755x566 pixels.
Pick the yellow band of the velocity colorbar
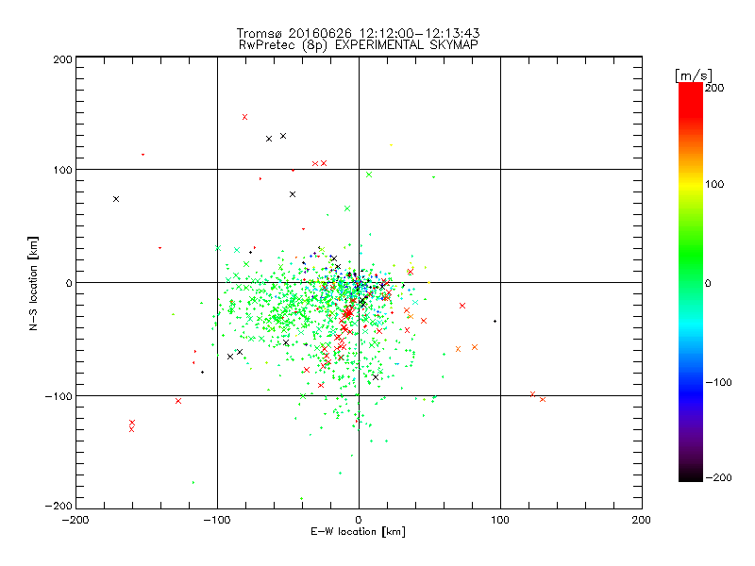click(x=691, y=185)
